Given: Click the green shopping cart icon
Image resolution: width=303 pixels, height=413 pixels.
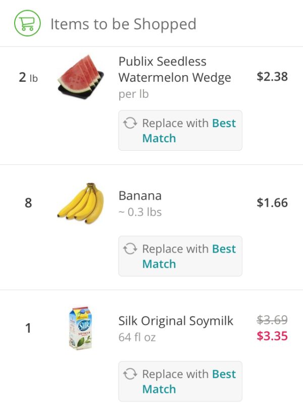Looking at the screenshot, I should pyautogui.click(x=26, y=22).
